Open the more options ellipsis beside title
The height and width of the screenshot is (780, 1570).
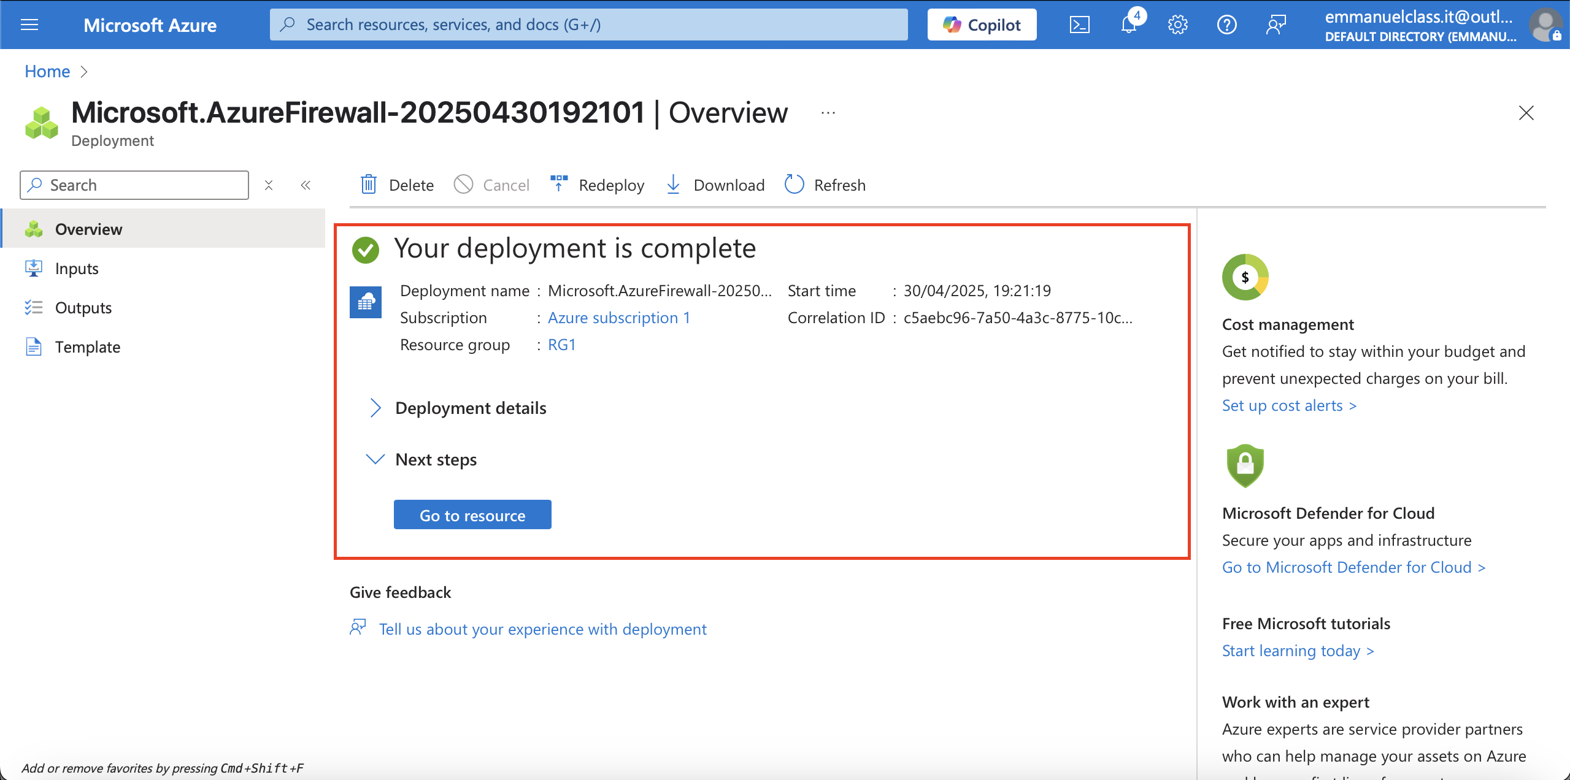[828, 113]
